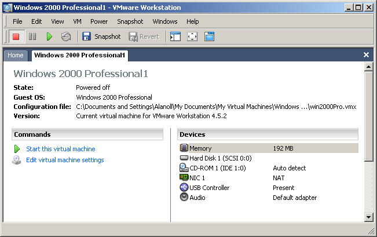Click the configuration file path text
The image size is (377, 237).
216,107
